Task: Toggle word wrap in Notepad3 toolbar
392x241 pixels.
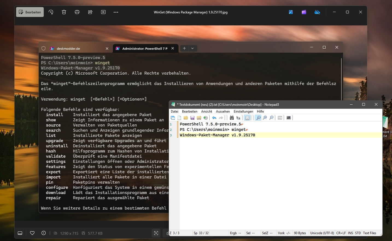Action: click(247, 118)
